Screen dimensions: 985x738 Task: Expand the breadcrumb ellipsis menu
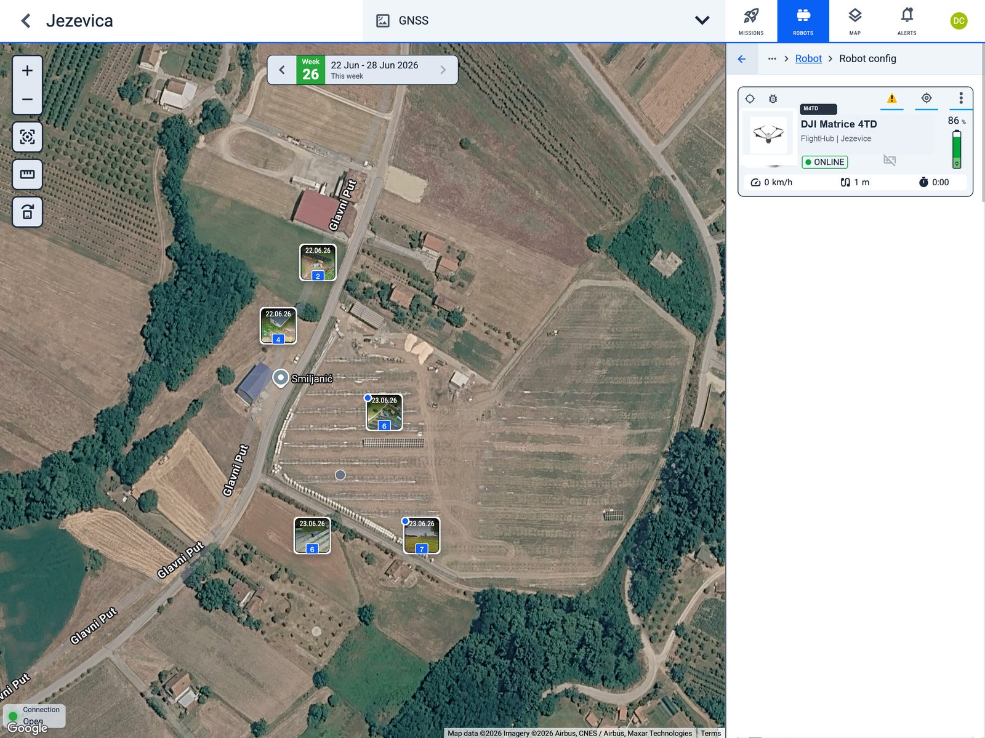tap(772, 59)
